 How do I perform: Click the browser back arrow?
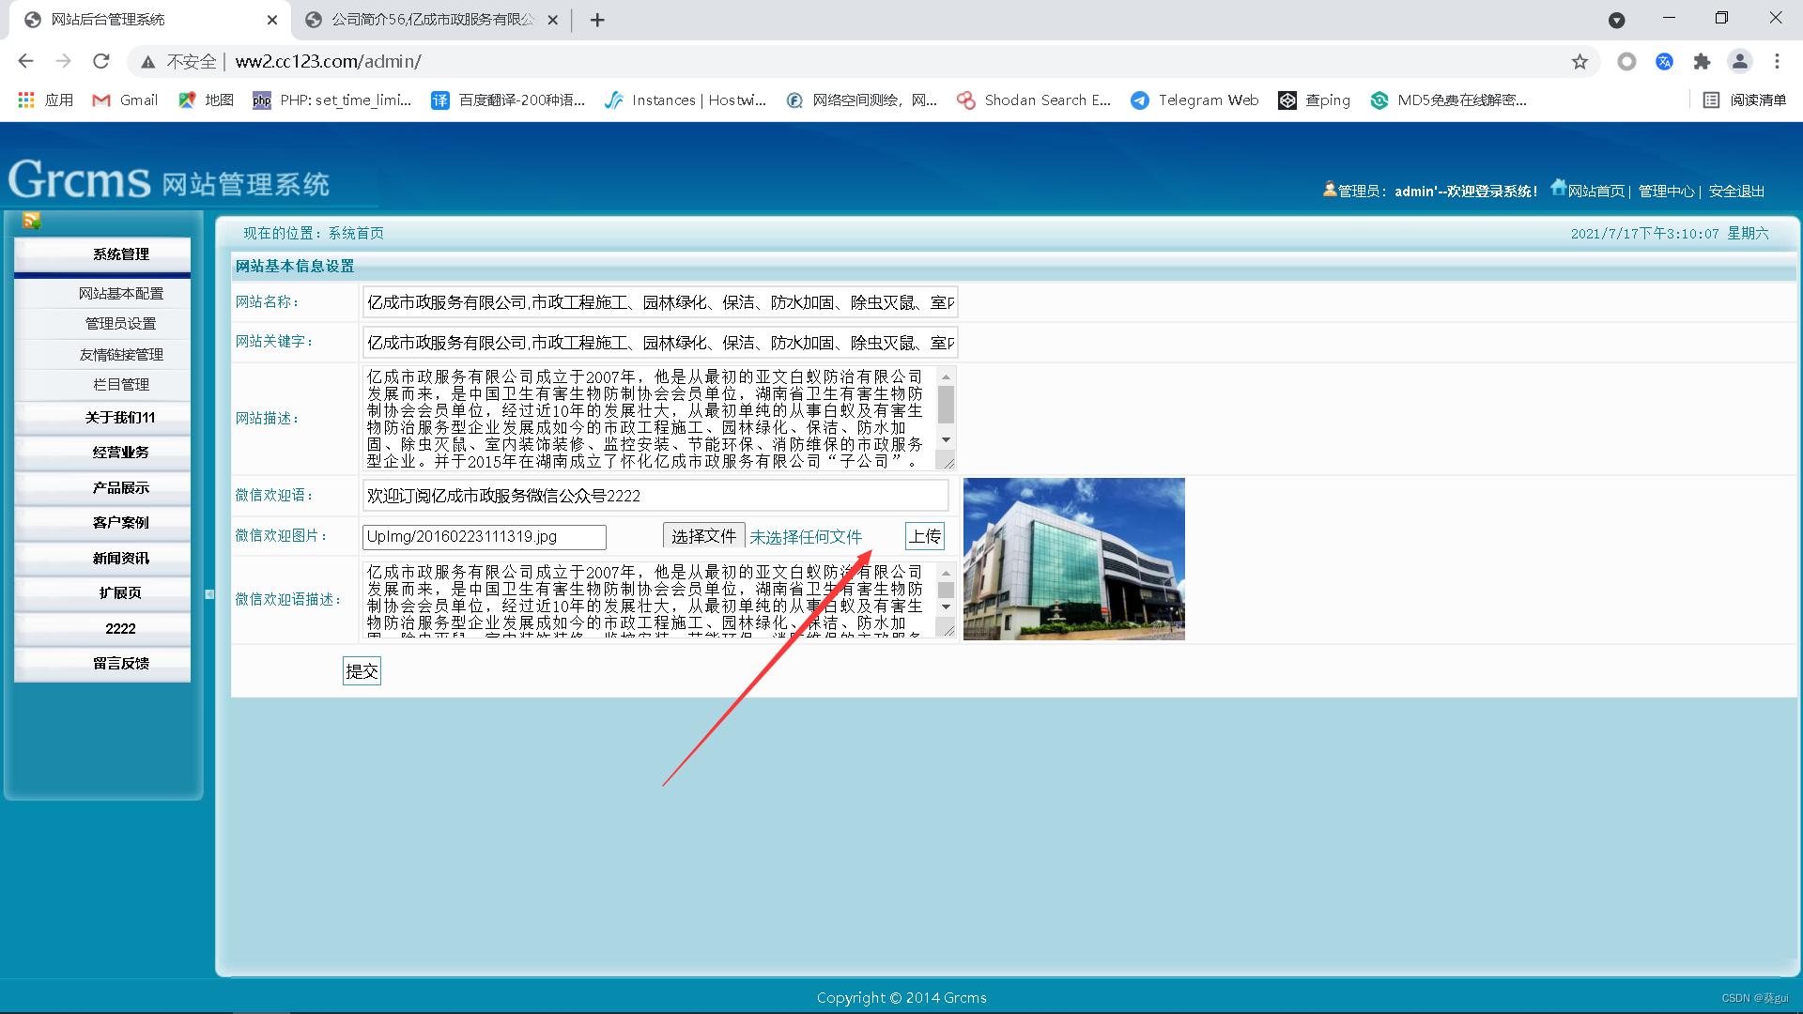(x=25, y=61)
